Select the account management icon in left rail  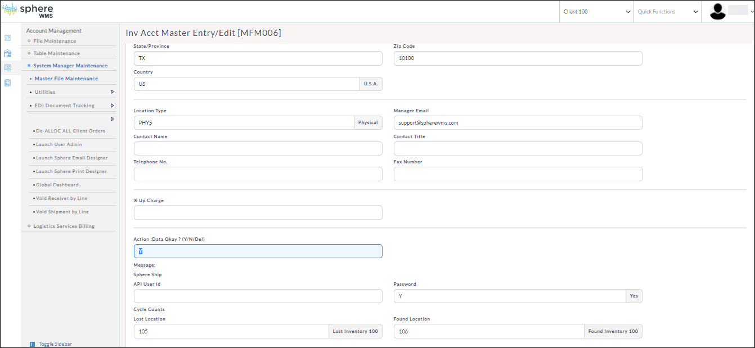7,68
